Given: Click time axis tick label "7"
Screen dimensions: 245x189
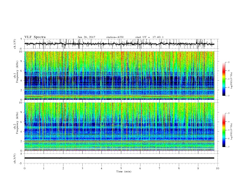Looking at the screenshot, I should [x=160, y=168].
